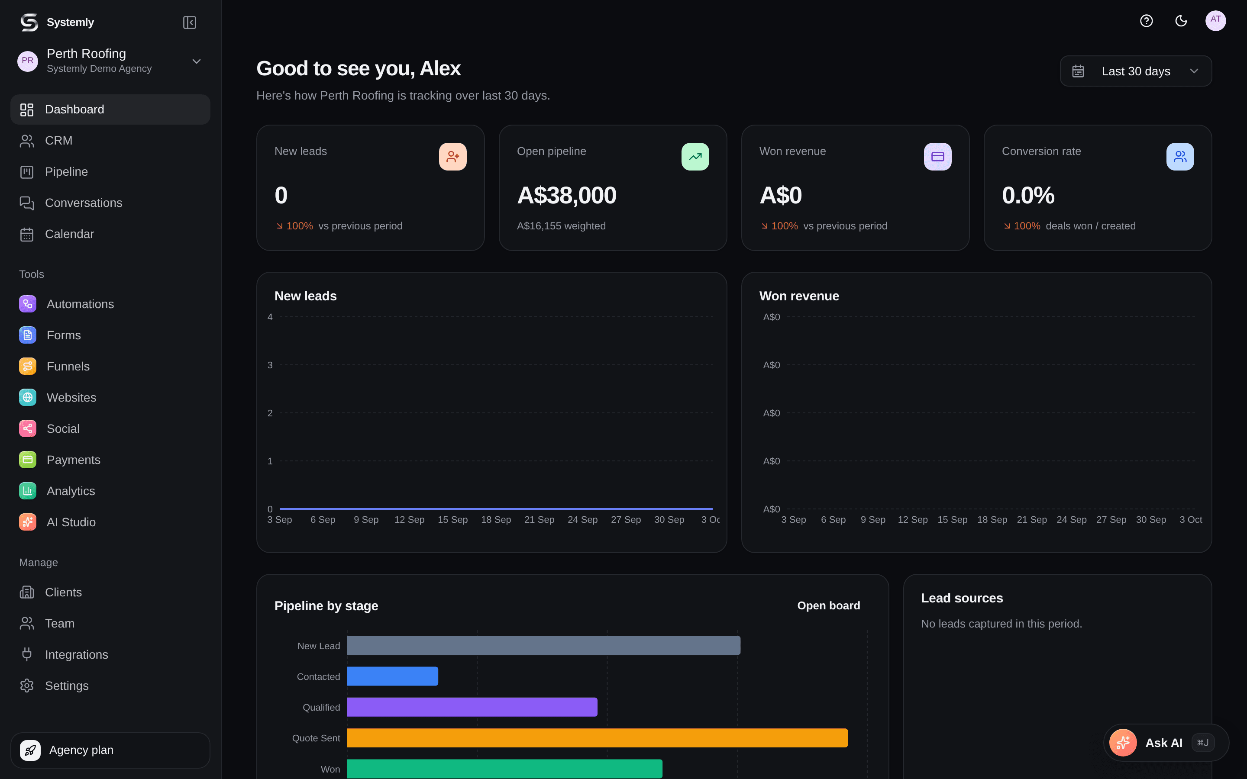Click the Analytics chart icon
This screenshot has width=1247, height=779.
[28, 491]
